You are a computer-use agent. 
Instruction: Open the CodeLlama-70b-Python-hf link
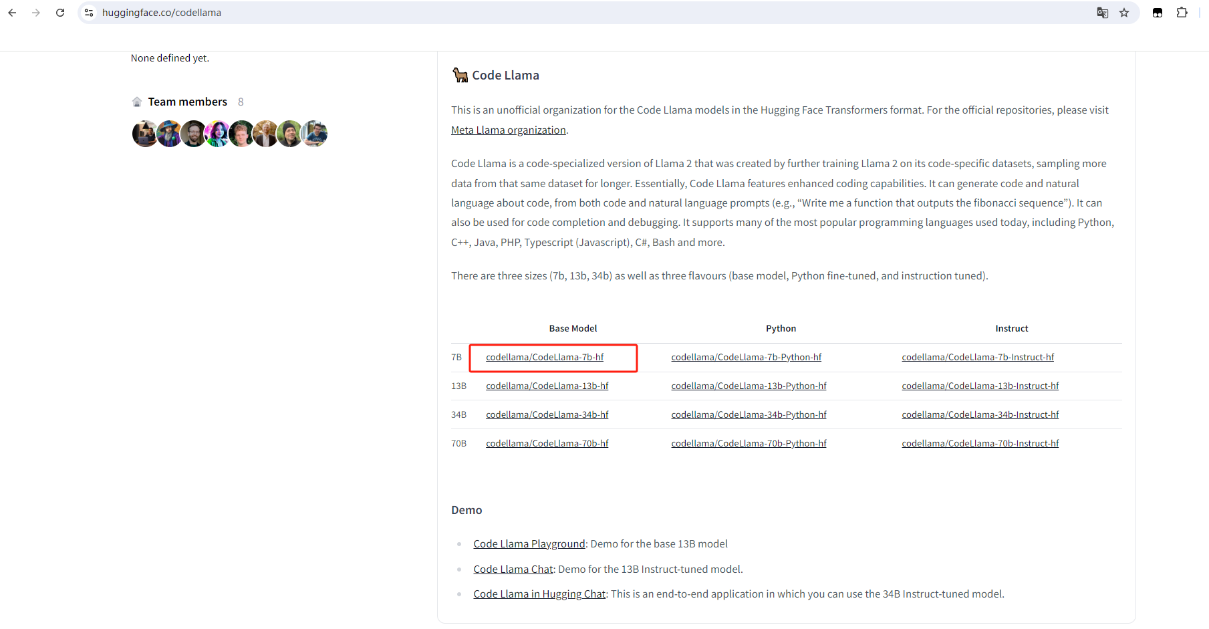749,444
